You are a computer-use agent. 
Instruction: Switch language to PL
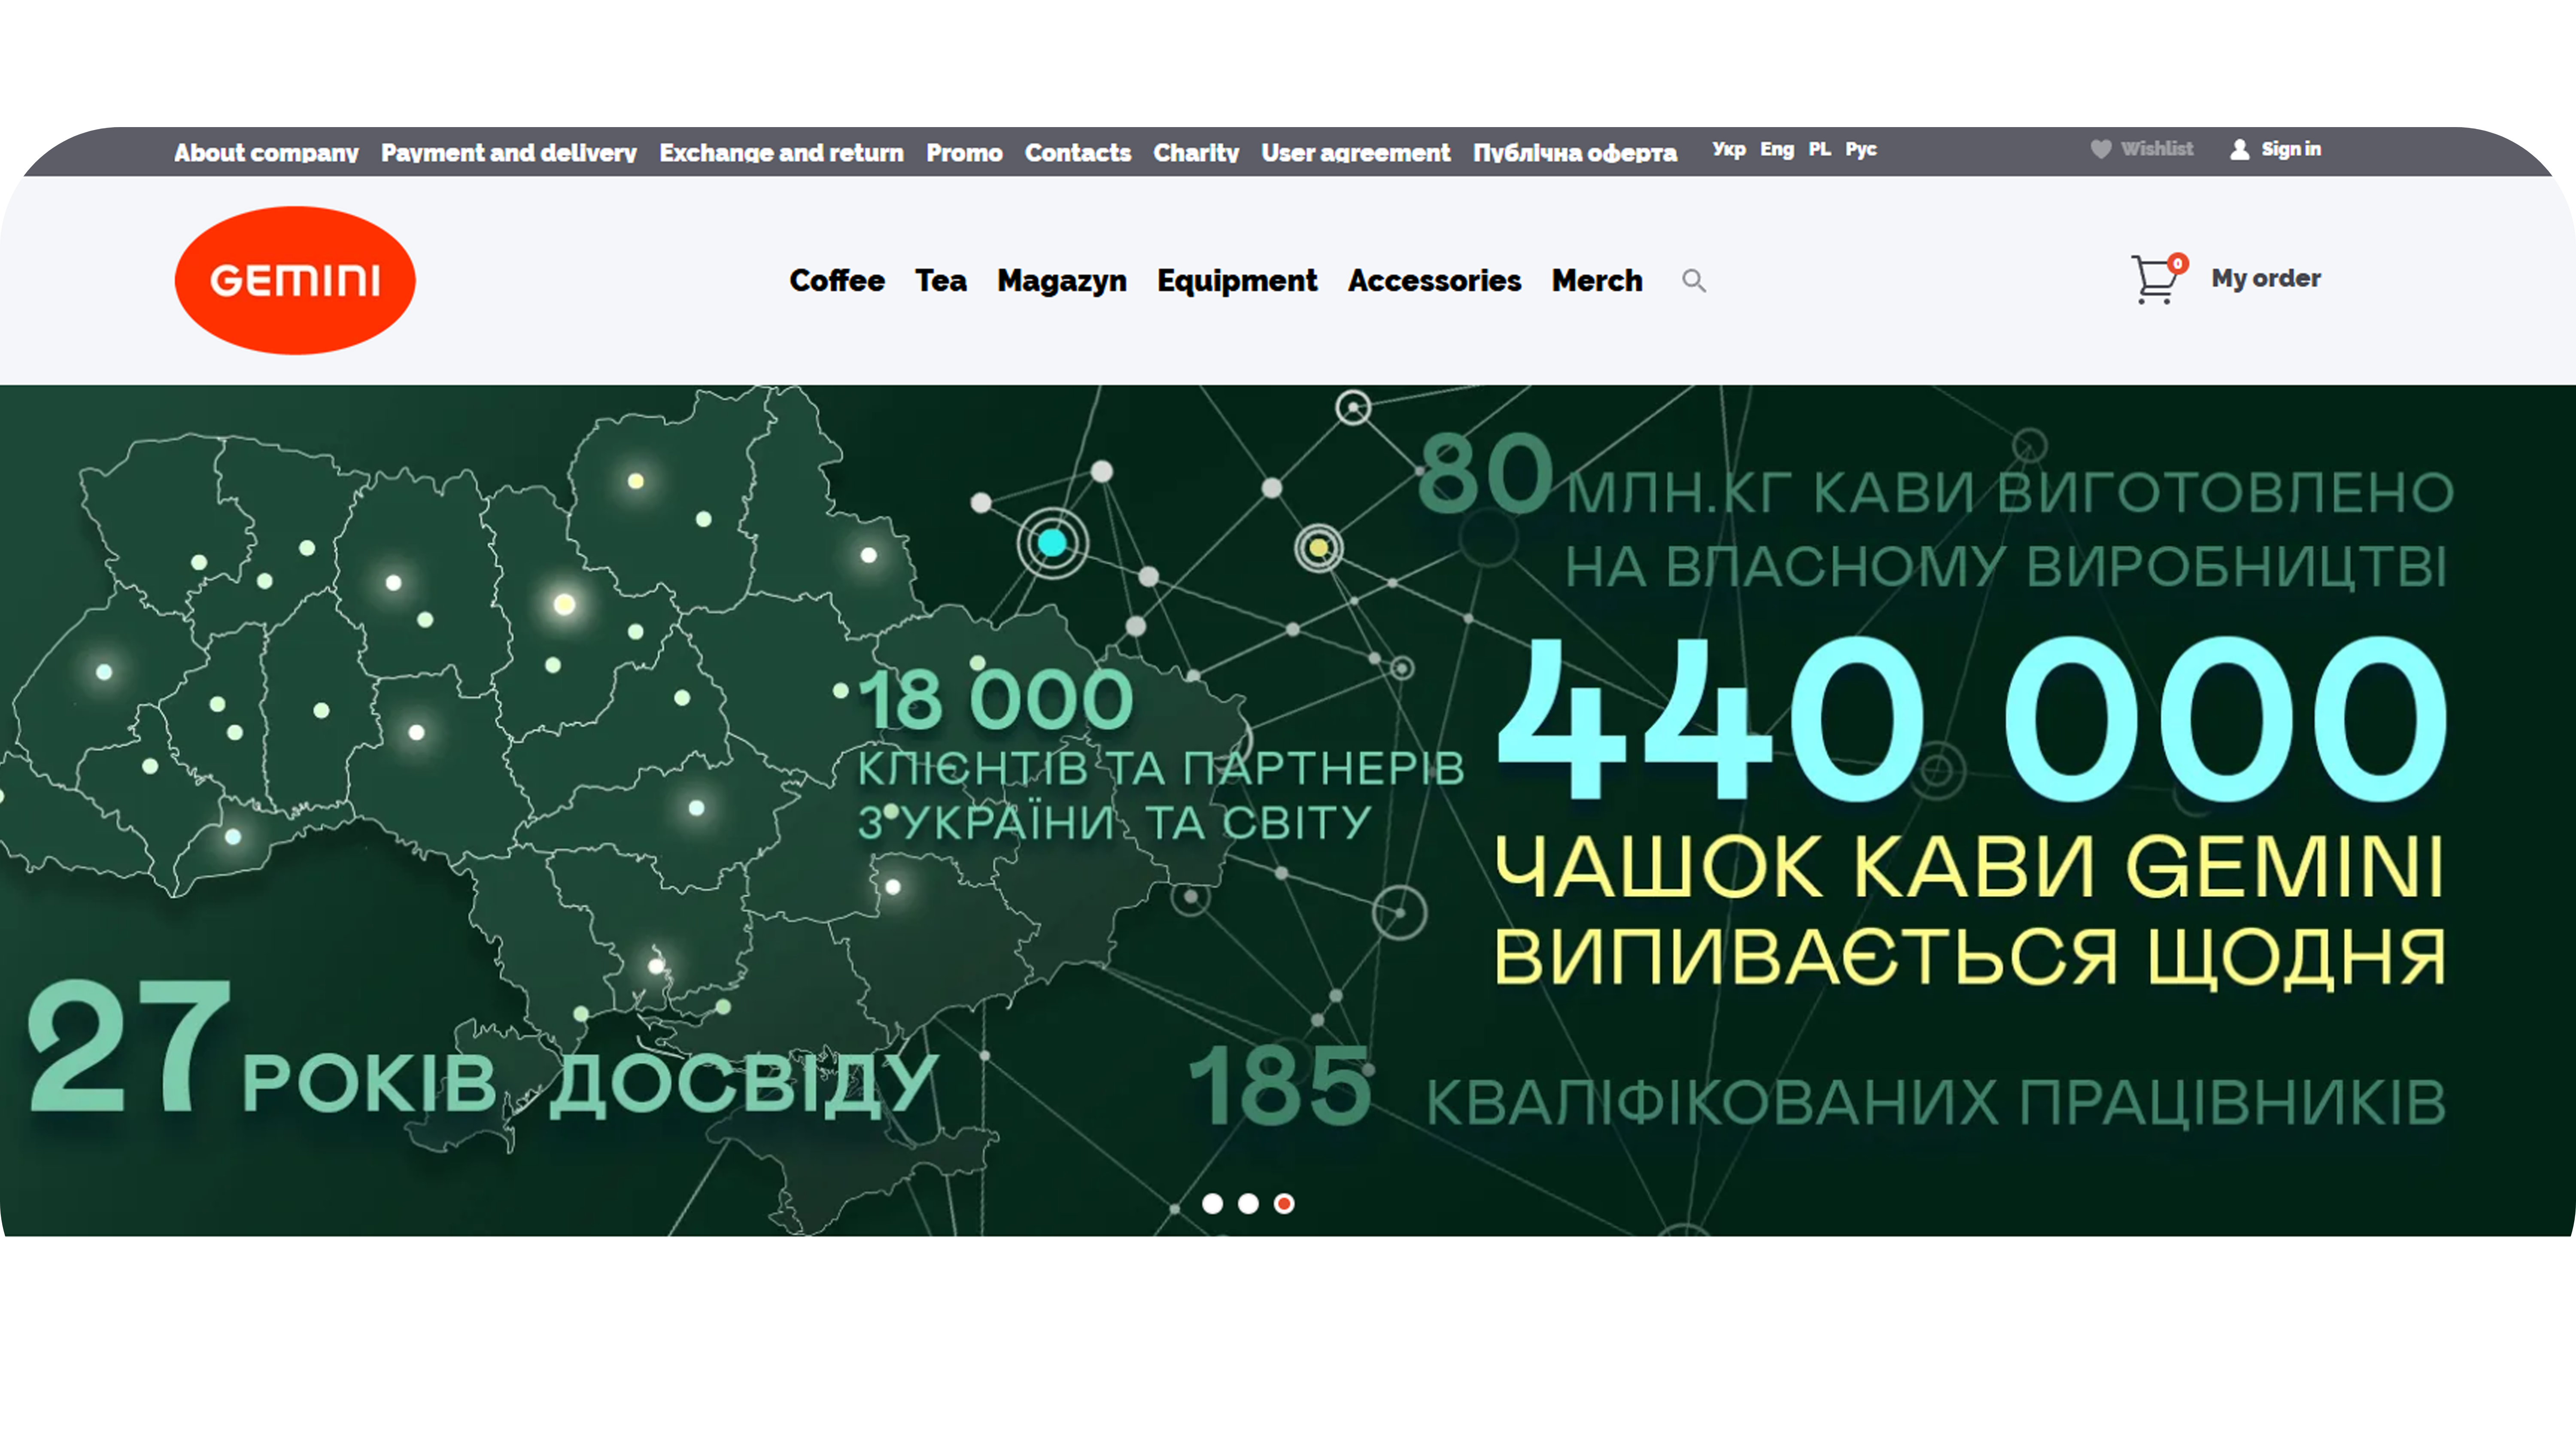[1820, 149]
